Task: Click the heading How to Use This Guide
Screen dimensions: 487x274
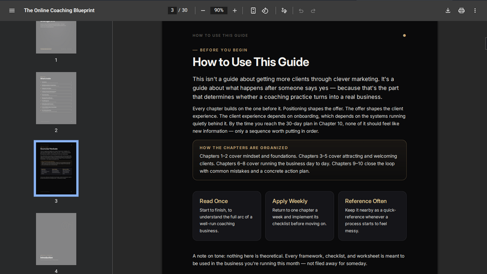Action: pos(251,62)
